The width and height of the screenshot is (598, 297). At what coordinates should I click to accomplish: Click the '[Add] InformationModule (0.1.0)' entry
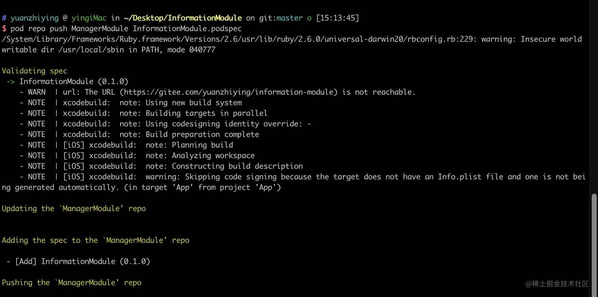[82, 261]
